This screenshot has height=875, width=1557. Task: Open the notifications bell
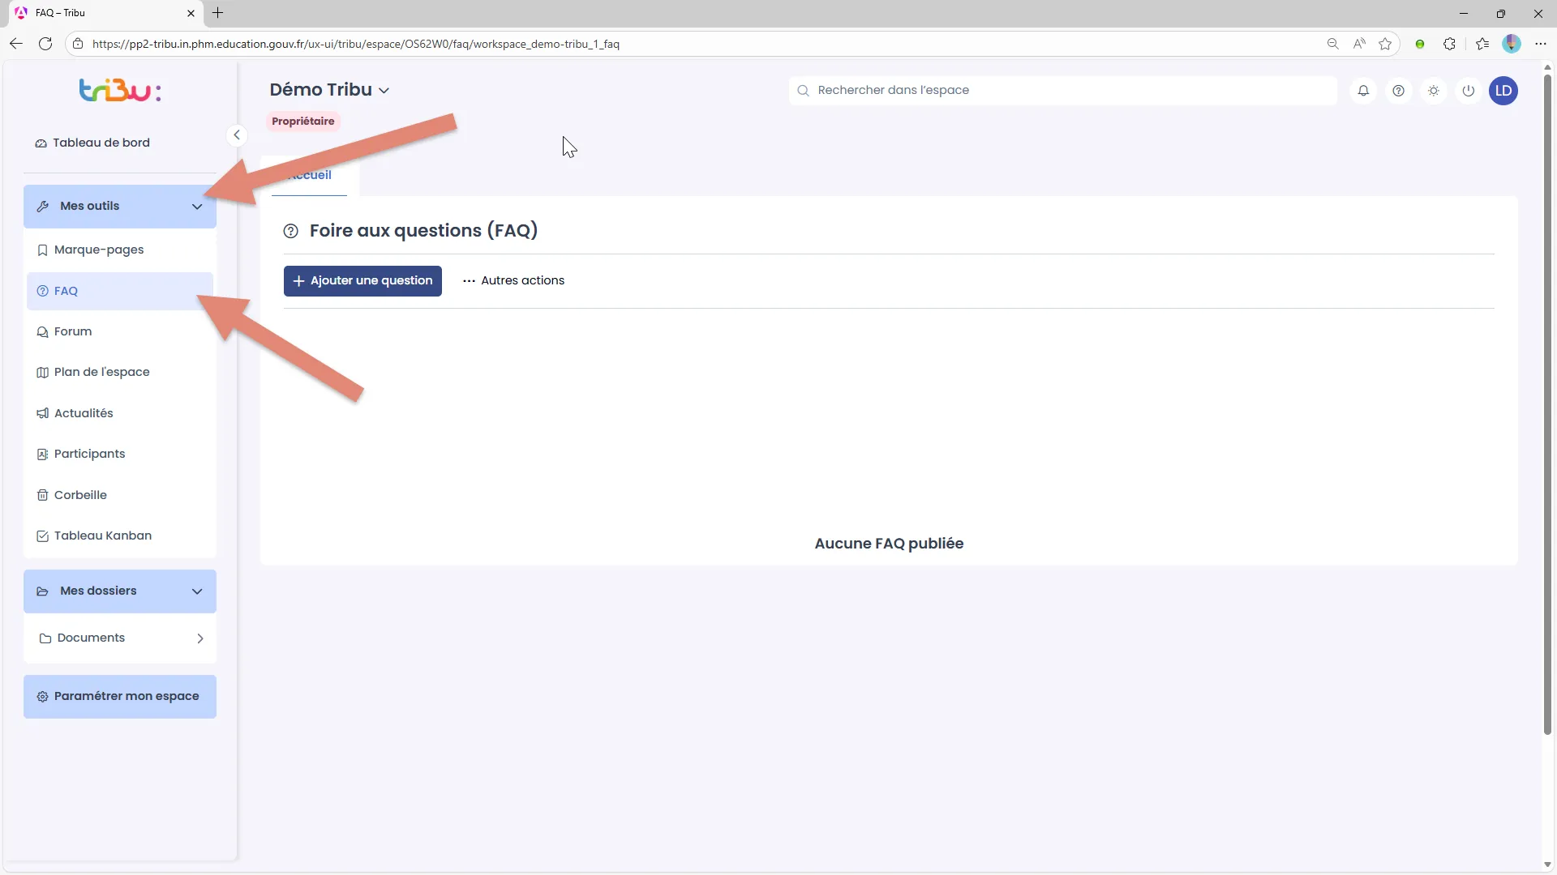tap(1363, 91)
